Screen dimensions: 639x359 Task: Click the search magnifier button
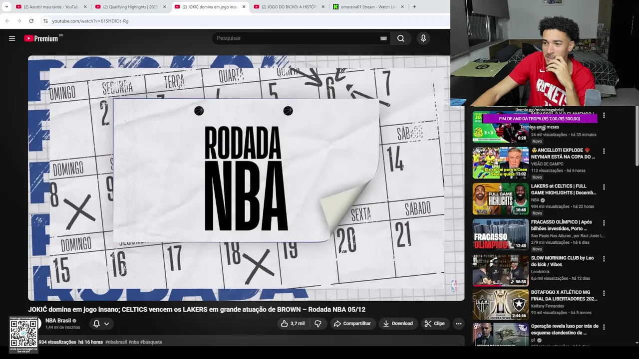(x=401, y=38)
